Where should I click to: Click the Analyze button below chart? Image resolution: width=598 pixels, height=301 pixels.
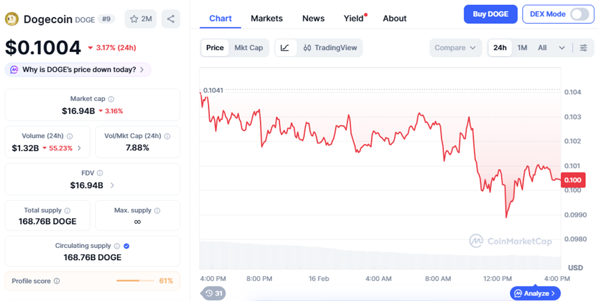[535, 293]
